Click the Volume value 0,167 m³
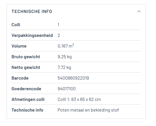This screenshot has width=156, height=126. coord(66,46)
